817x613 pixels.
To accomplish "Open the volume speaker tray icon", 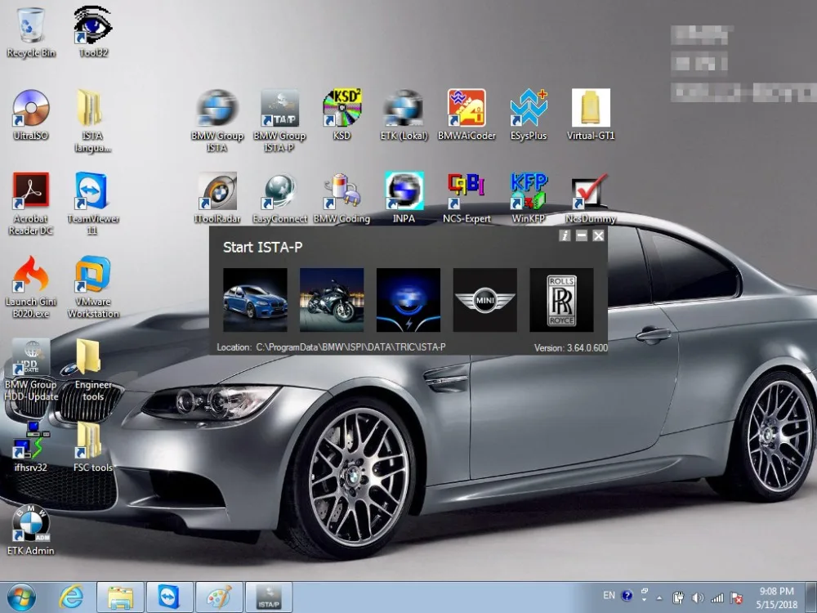I will (x=697, y=598).
